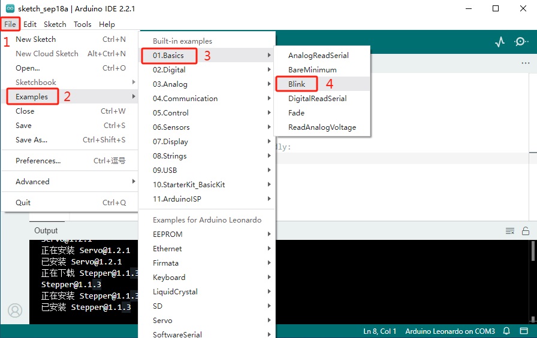Click the Output panel tab
Image resolution: width=537 pixels, height=338 pixels.
[x=46, y=231]
